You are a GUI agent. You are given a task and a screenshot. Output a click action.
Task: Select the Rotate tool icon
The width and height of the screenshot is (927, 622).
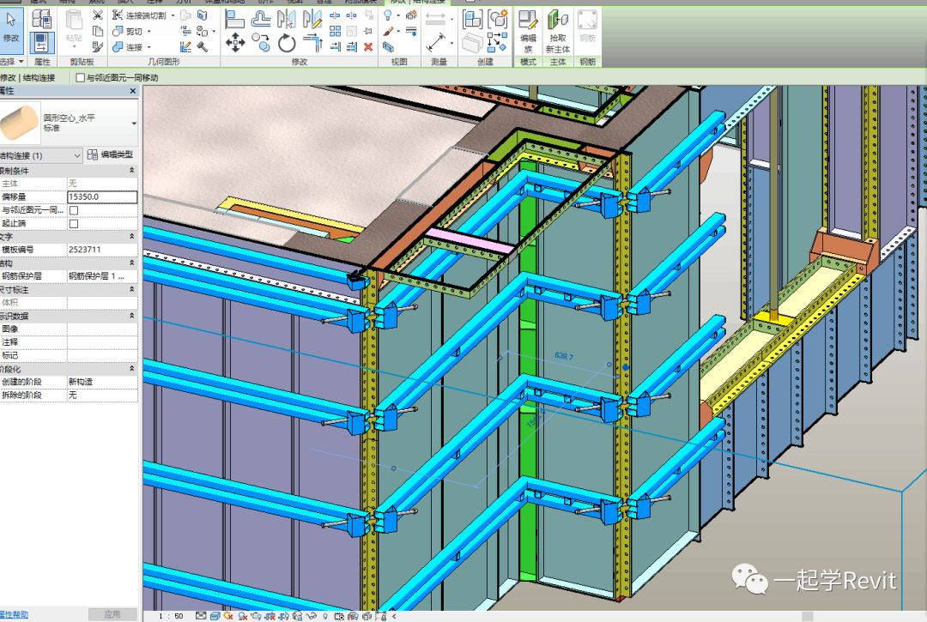(287, 43)
